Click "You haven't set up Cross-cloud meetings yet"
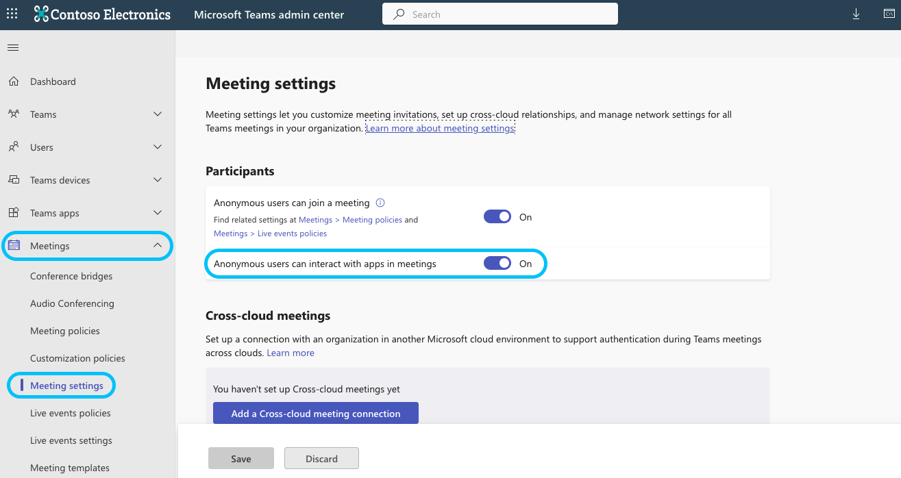This screenshot has width=901, height=478. pos(306,389)
